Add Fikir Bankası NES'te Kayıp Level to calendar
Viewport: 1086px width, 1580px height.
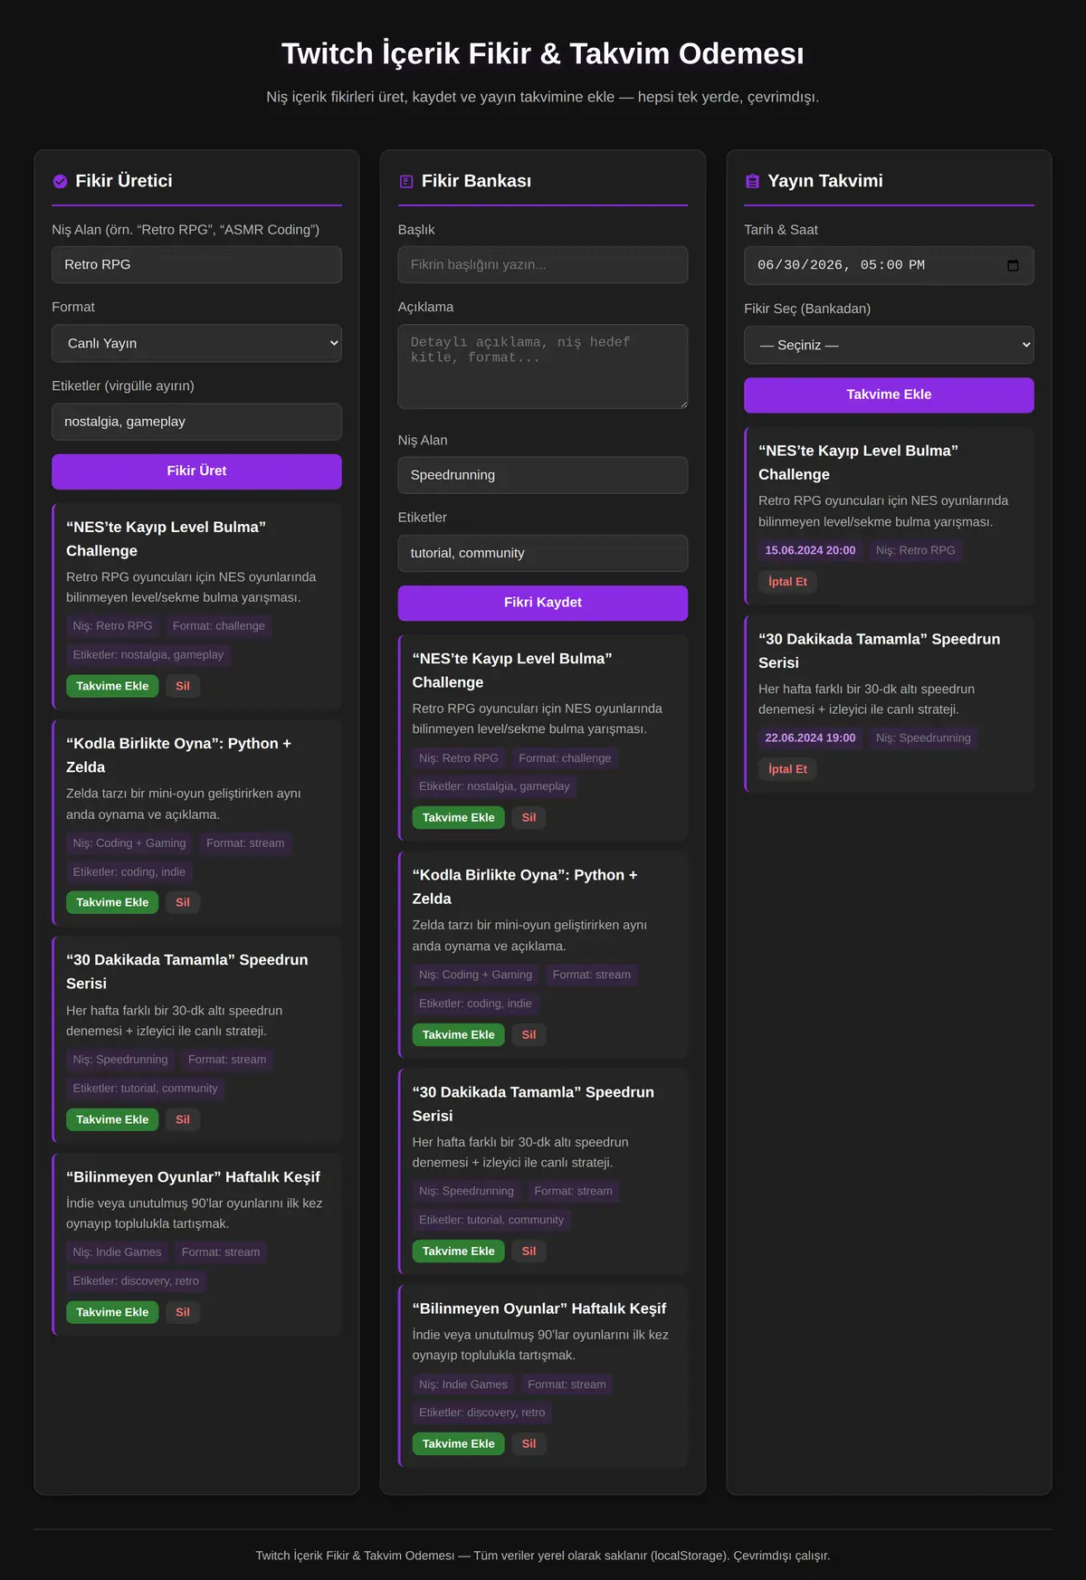tap(459, 817)
